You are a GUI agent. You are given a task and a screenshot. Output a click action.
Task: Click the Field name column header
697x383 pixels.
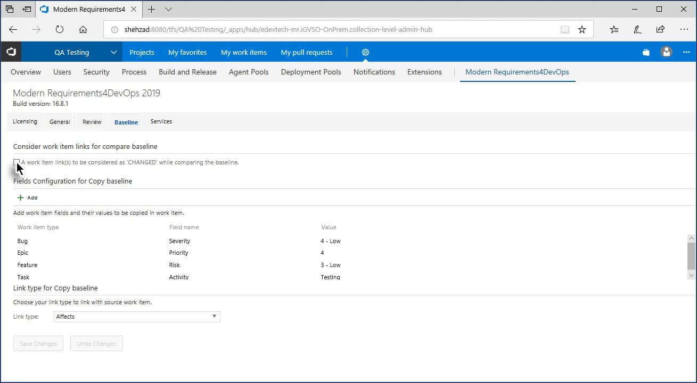184,227
